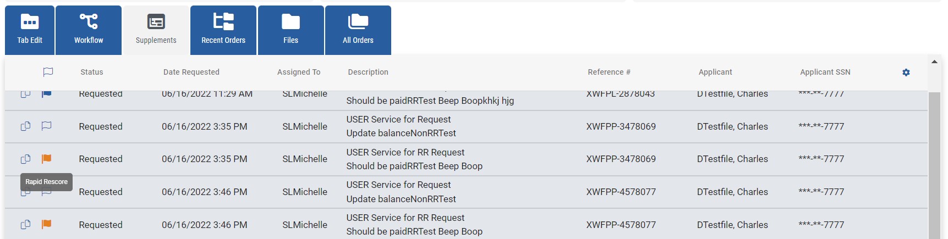The width and height of the screenshot is (948, 239).
Task: Click date 06/16/2022 3:46 PM in RR Request row
Action: click(205, 225)
